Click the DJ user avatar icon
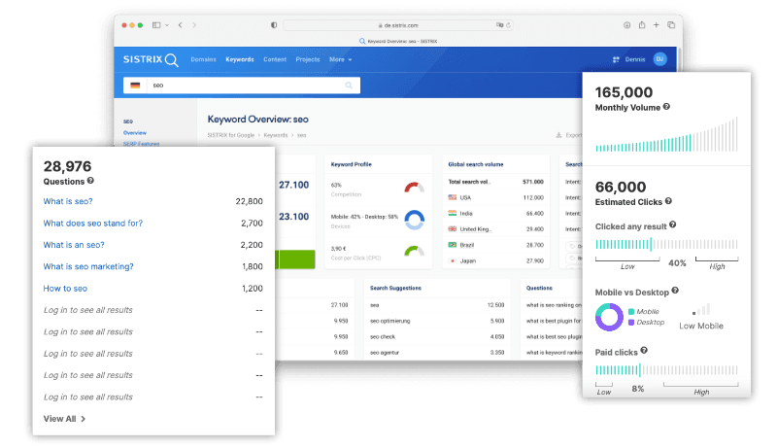The width and height of the screenshot is (777, 448). click(x=659, y=59)
